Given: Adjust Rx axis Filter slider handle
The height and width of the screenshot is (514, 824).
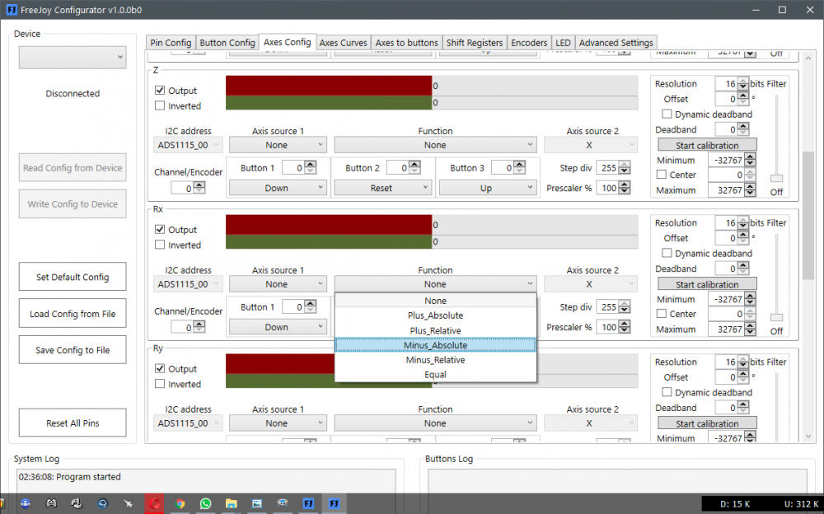Looking at the screenshot, I should [x=776, y=317].
